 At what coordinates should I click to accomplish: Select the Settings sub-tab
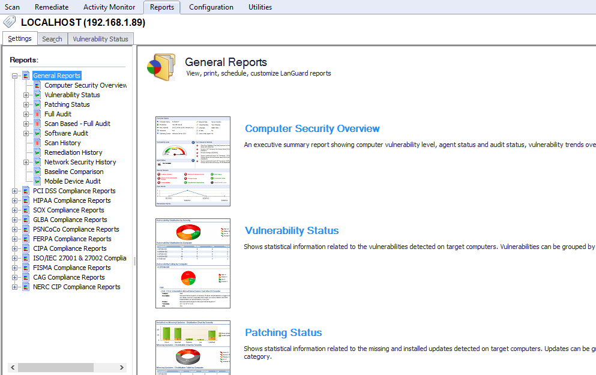pyautogui.click(x=20, y=38)
